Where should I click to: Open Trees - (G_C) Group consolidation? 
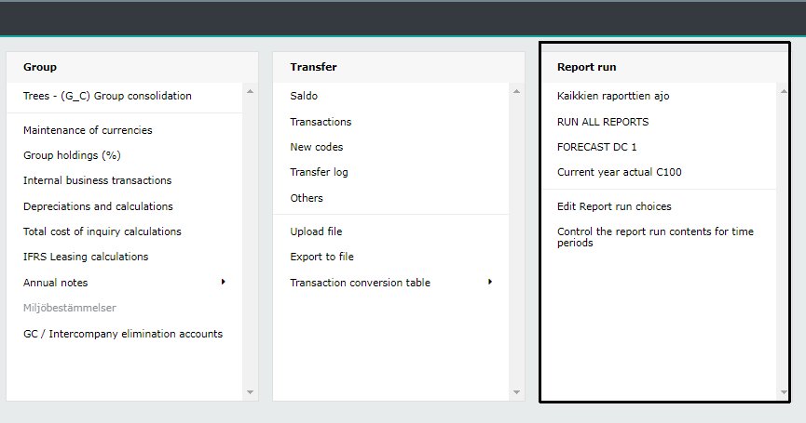click(x=107, y=96)
